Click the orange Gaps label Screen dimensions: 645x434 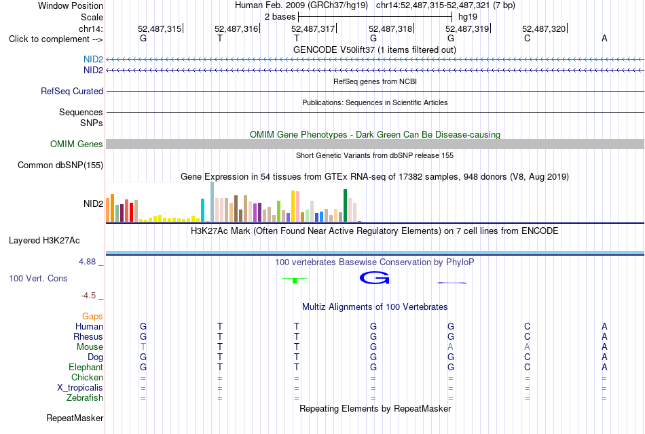92,317
